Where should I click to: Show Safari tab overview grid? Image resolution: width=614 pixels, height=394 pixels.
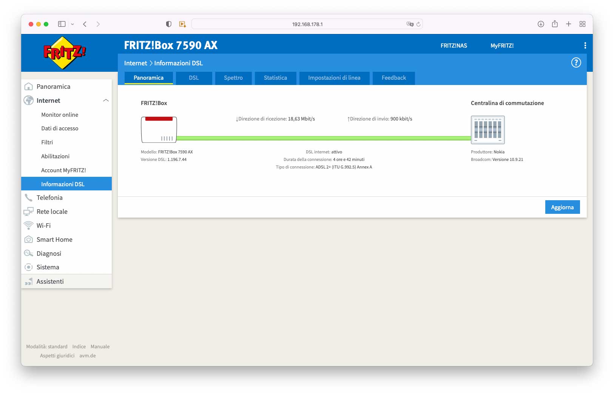[x=582, y=24]
